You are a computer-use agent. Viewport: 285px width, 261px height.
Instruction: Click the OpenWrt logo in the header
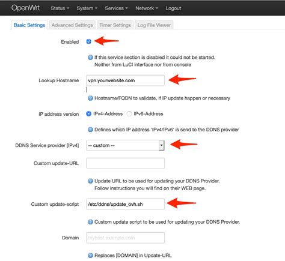[25, 8]
